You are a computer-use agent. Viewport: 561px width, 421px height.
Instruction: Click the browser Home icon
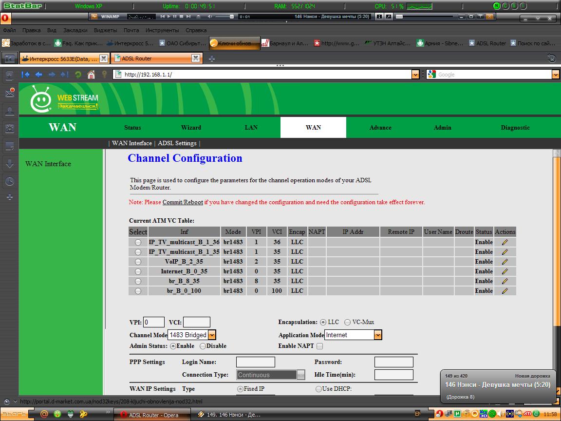(91, 75)
